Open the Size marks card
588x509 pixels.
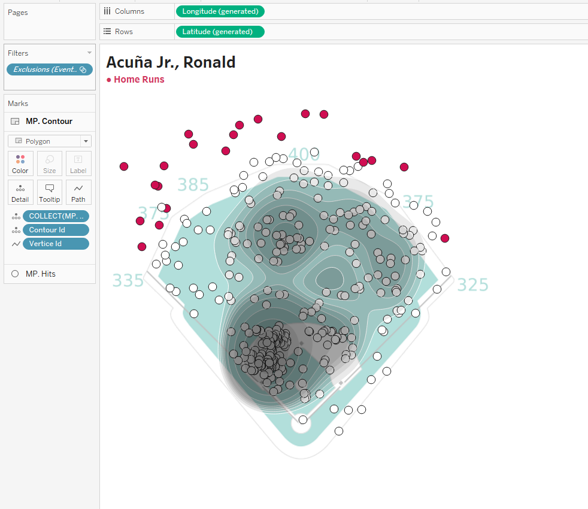tap(50, 163)
